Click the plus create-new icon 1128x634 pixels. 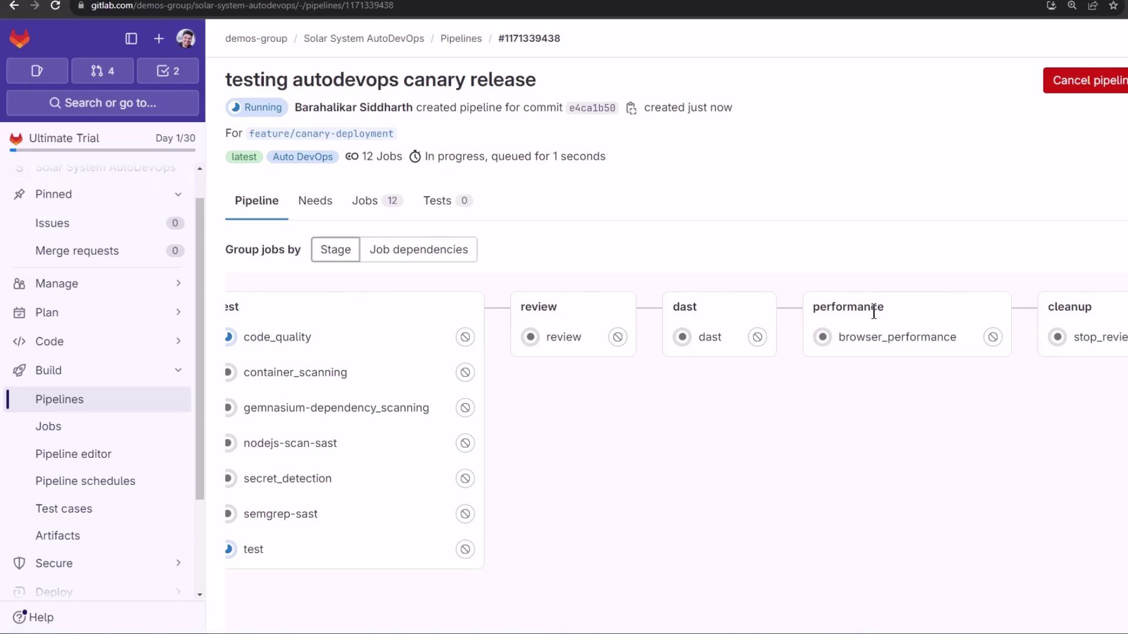[159, 39]
